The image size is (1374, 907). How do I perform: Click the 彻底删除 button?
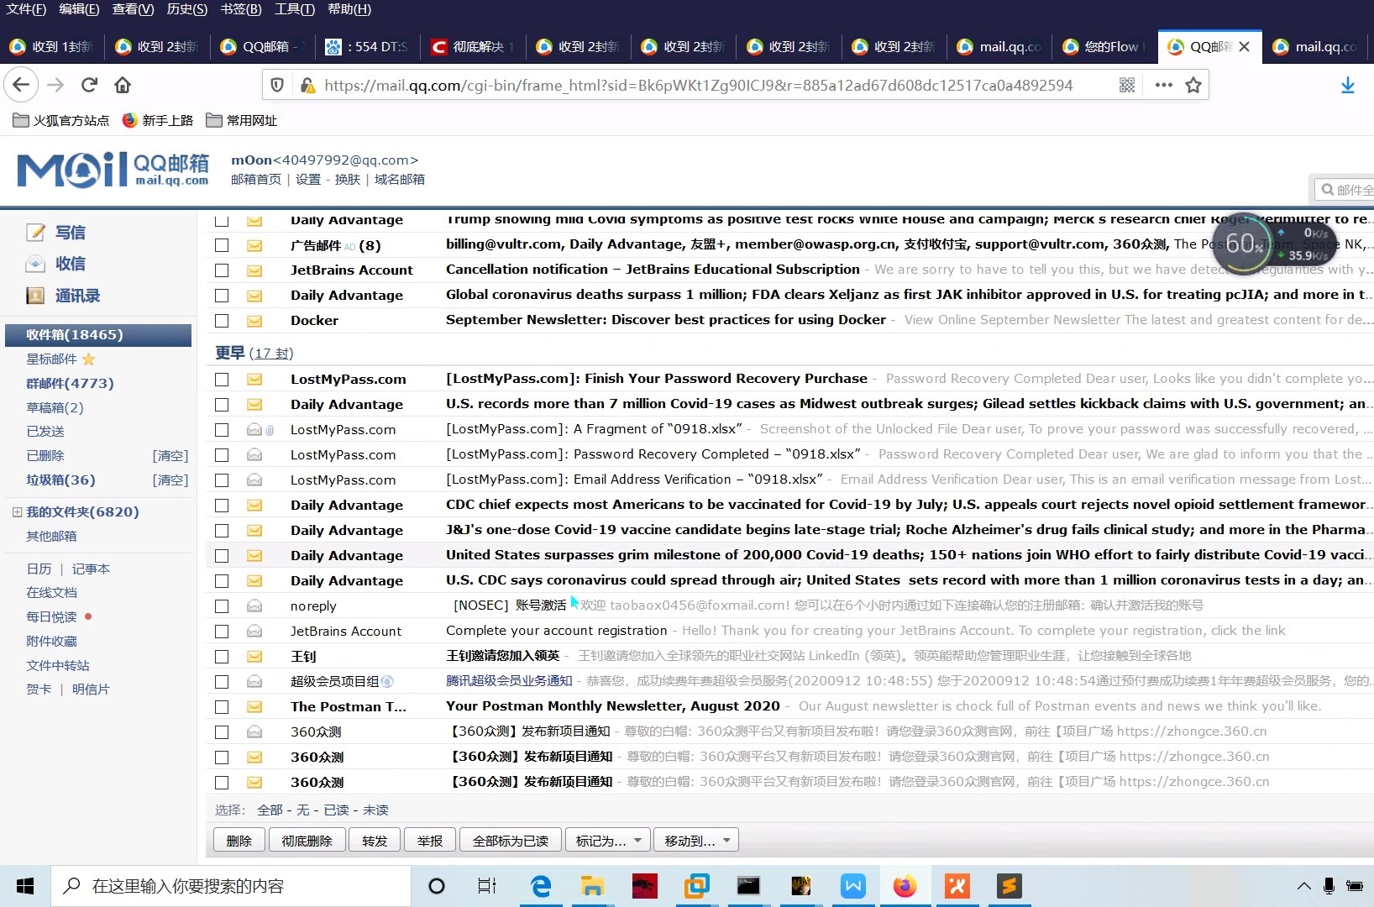pos(307,841)
